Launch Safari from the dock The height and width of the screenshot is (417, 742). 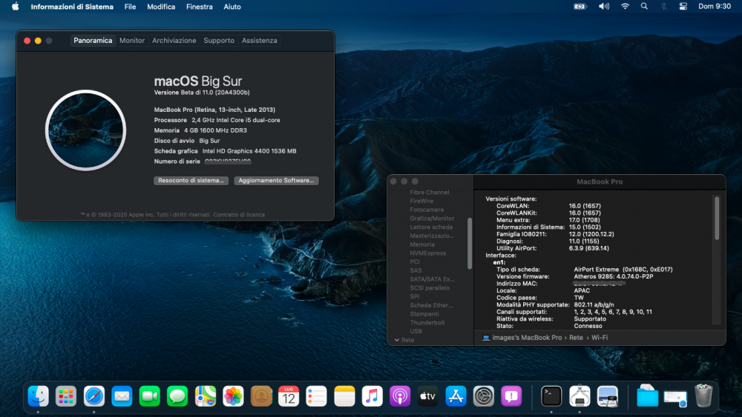click(93, 396)
